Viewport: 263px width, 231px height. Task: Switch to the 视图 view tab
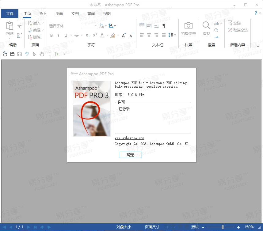(x=107, y=13)
